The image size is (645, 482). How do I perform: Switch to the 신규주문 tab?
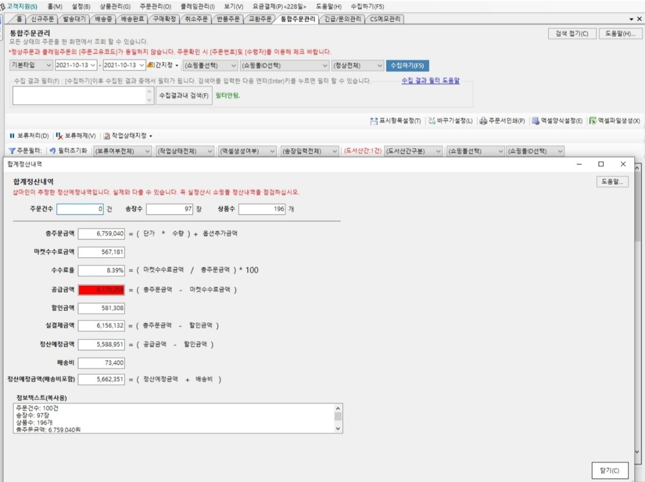click(x=42, y=19)
